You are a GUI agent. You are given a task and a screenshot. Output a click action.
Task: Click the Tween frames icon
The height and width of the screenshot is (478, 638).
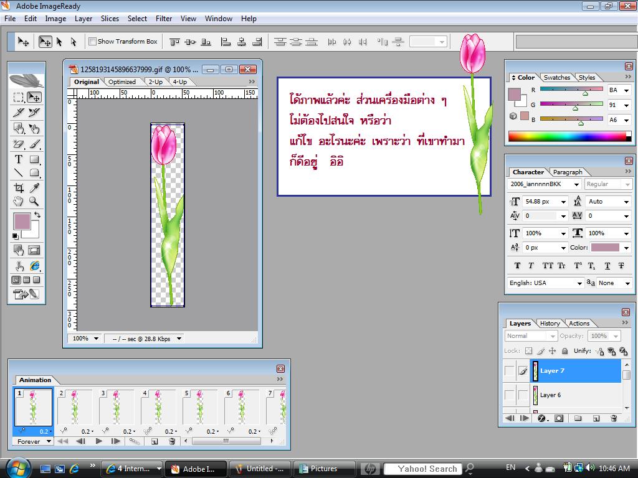pos(135,441)
